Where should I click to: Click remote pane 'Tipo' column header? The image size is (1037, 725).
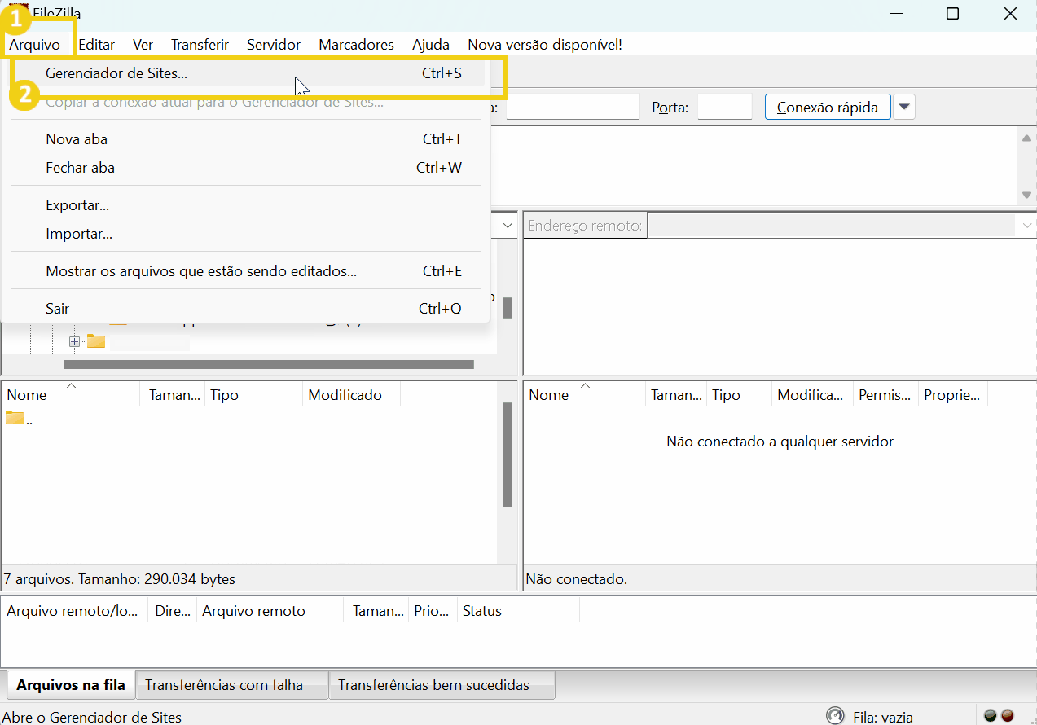point(739,395)
